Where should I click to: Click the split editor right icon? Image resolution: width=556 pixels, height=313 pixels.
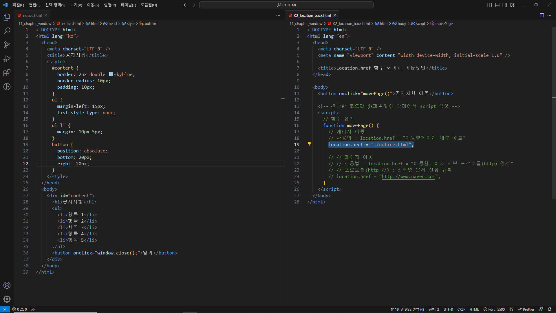(x=542, y=15)
